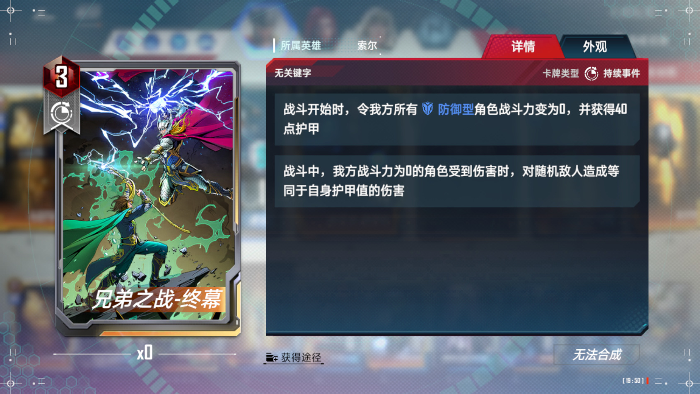
Task: Select the 详情 details tab
Action: [523, 47]
